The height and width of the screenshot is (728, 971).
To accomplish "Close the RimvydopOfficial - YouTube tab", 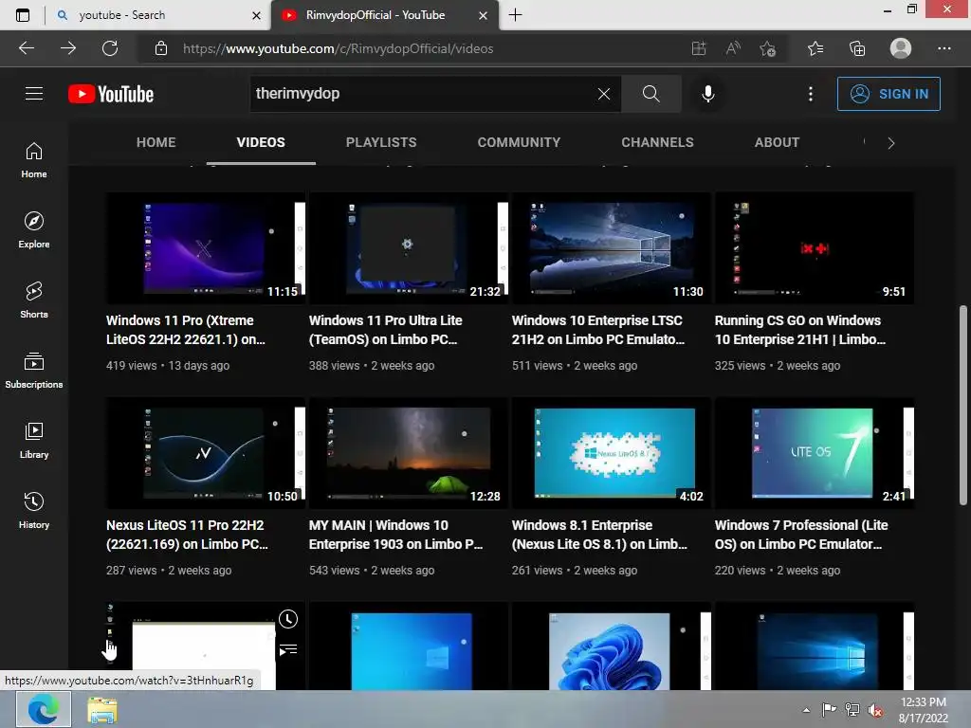I will coord(483,15).
